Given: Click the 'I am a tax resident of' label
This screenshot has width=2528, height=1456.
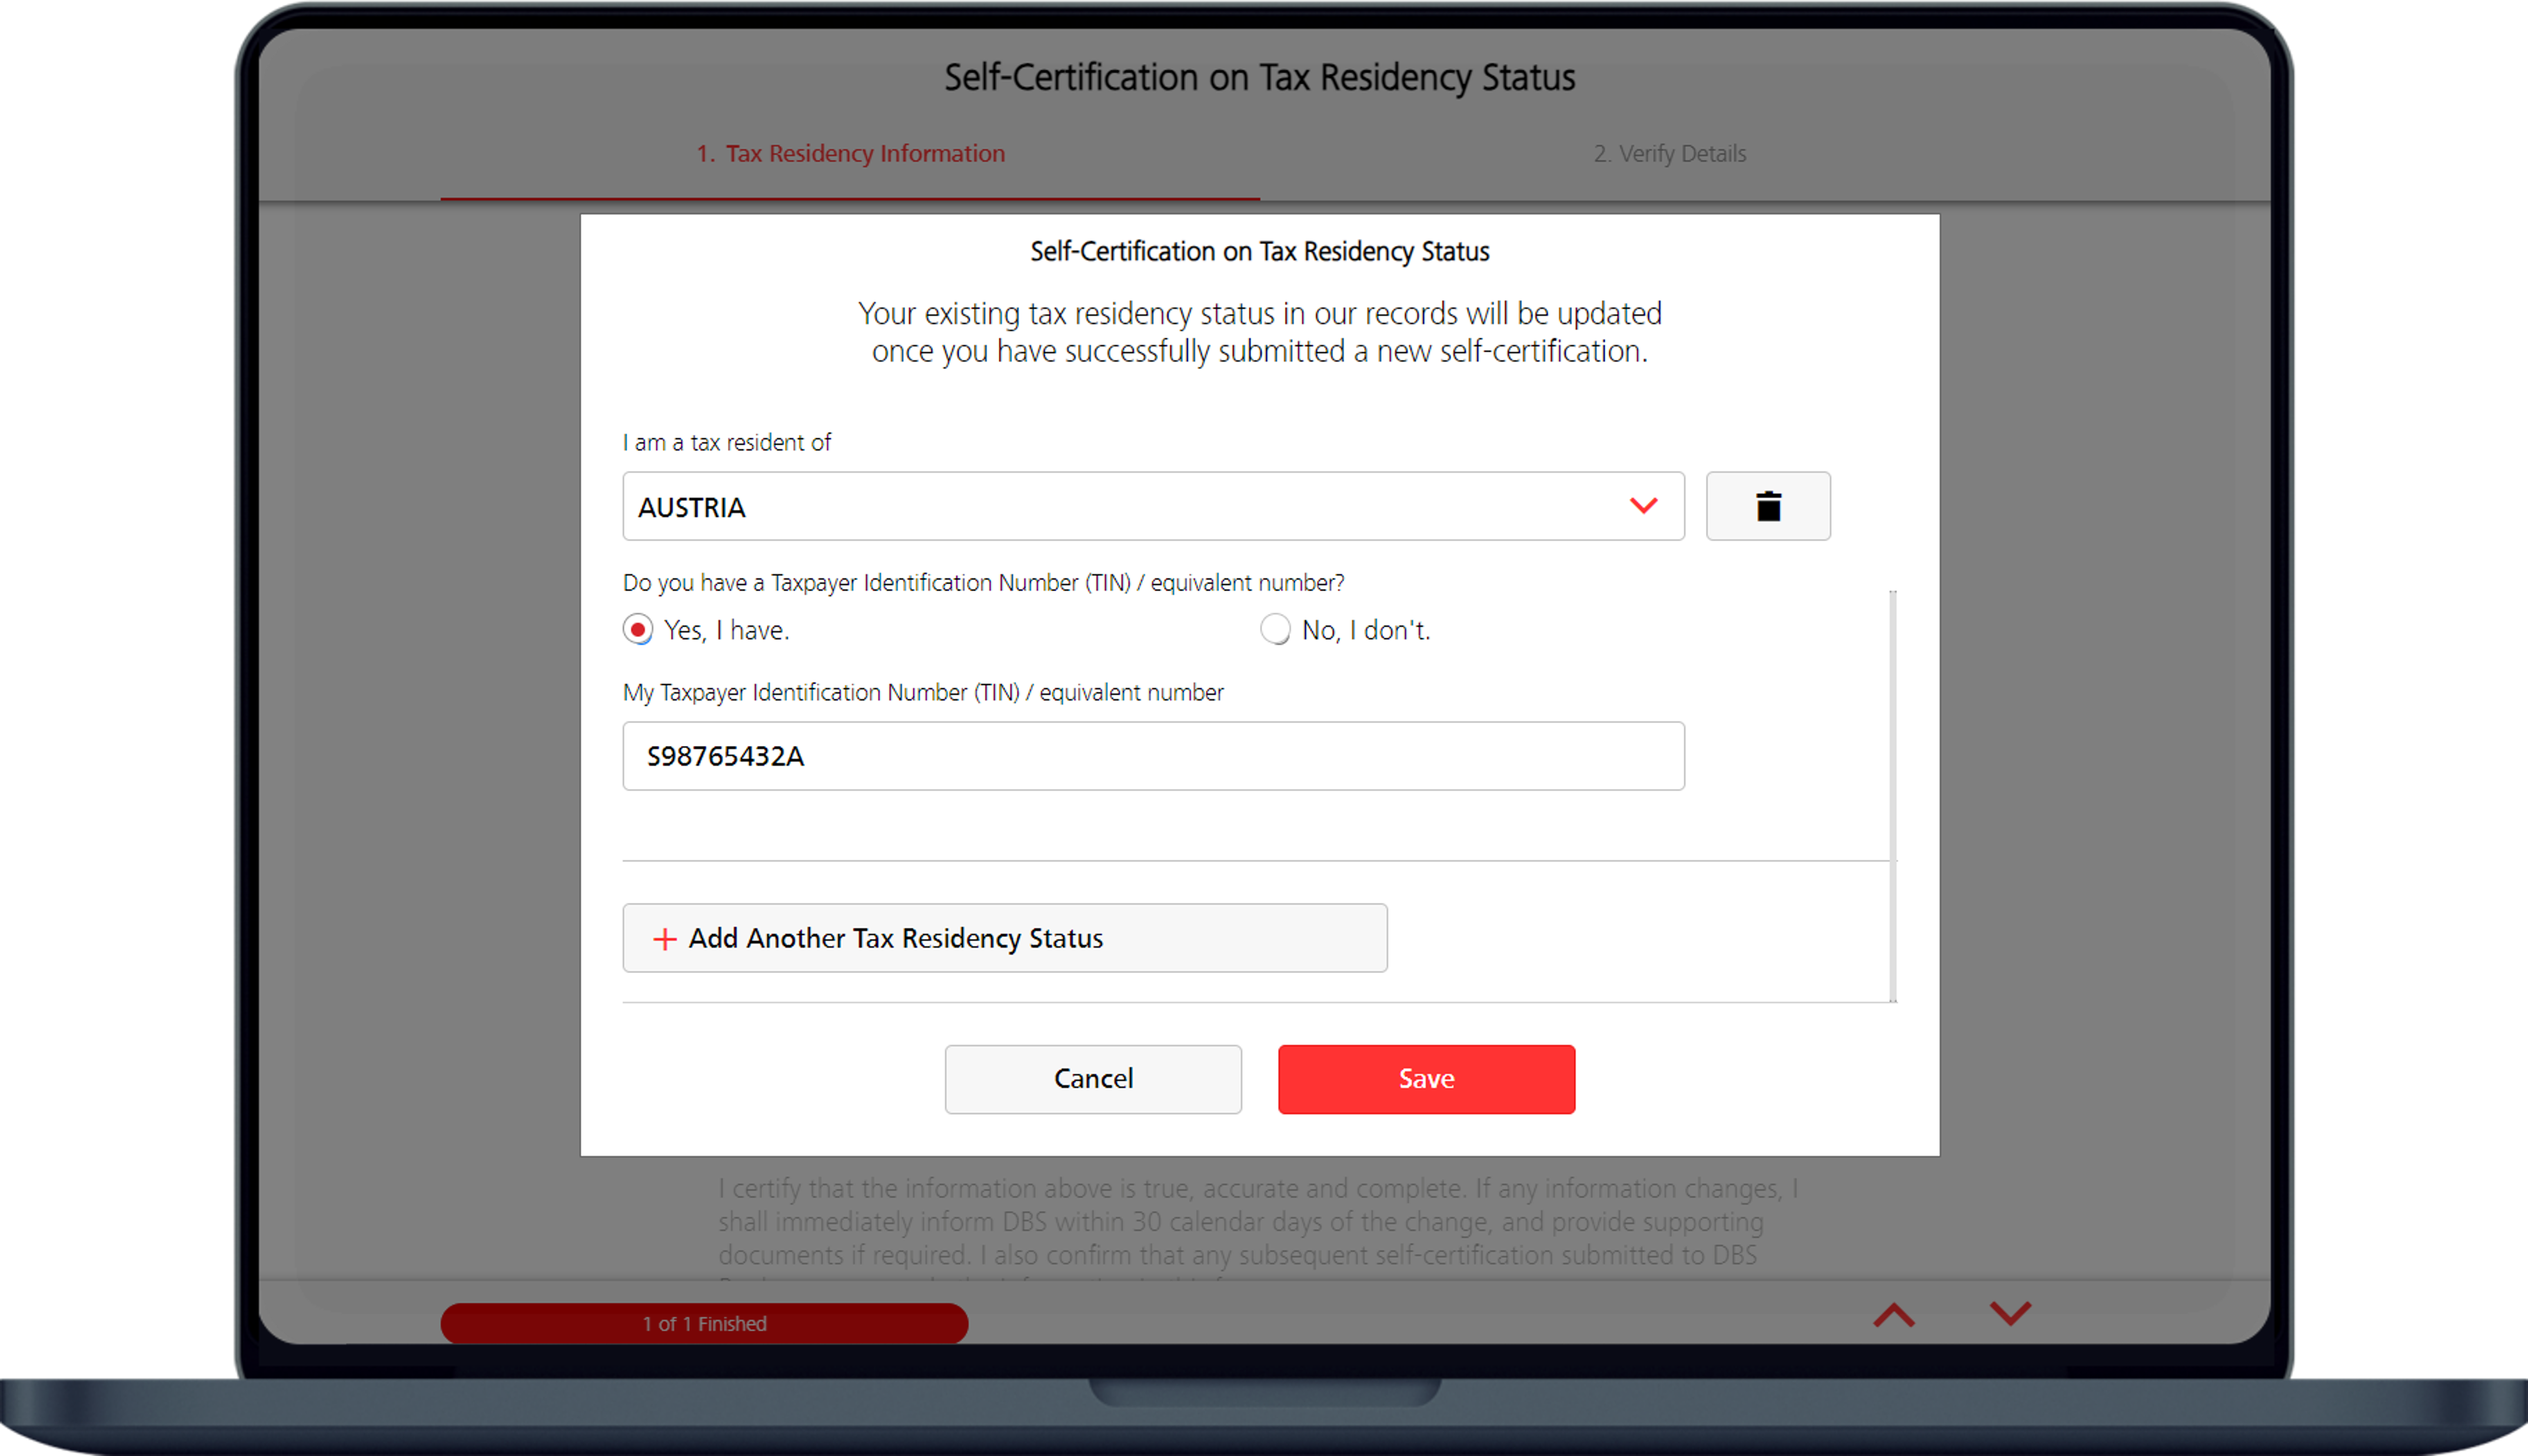Looking at the screenshot, I should 727,443.
